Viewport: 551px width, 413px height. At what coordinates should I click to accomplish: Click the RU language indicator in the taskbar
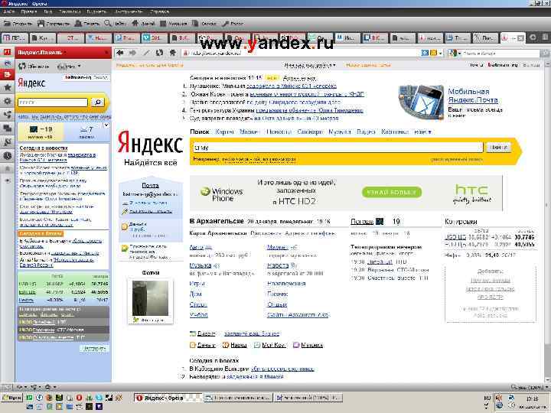(x=487, y=398)
